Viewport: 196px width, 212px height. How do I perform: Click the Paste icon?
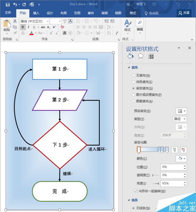click(x=7, y=23)
